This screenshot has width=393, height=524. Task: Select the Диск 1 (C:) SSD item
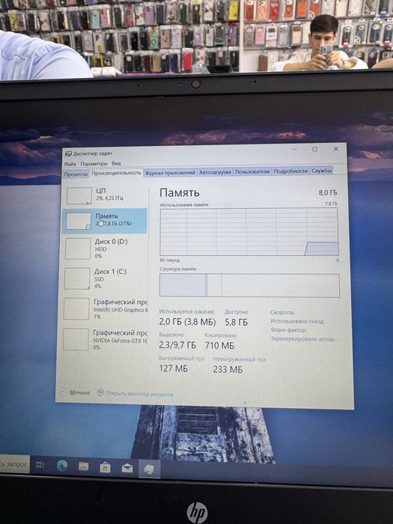105,278
